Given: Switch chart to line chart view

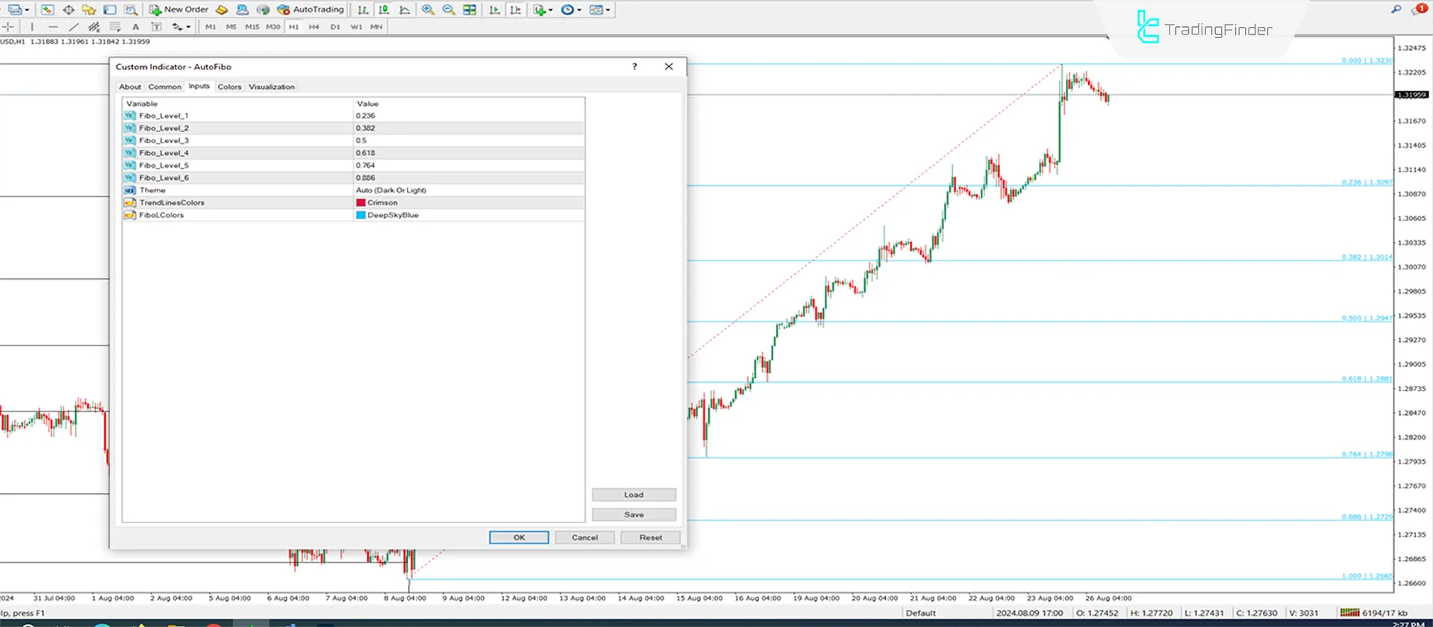Looking at the screenshot, I should pyautogui.click(x=405, y=10).
